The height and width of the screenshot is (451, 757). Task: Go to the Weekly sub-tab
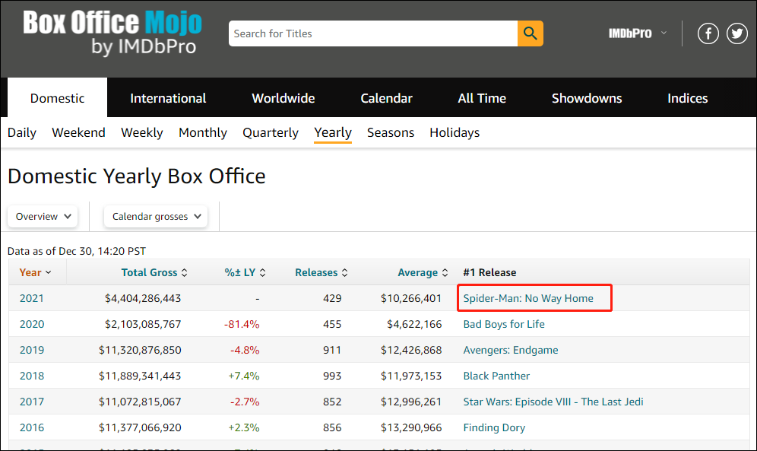click(142, 132)
